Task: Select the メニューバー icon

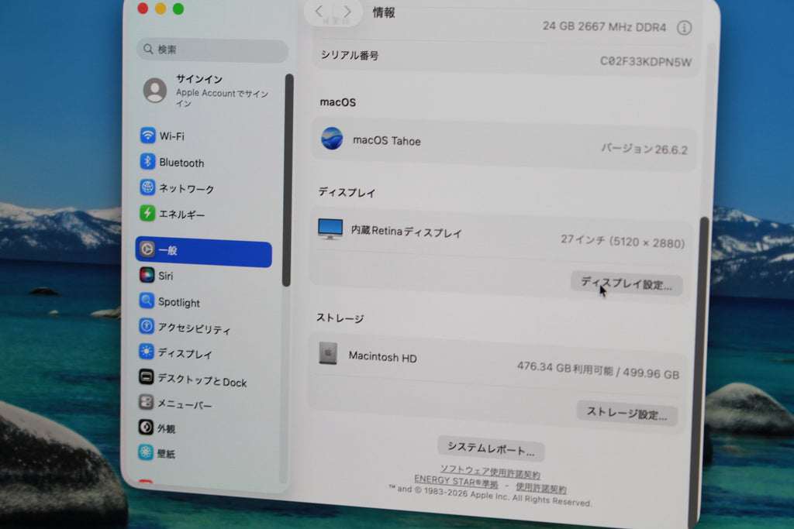Action: pos(146,402)
